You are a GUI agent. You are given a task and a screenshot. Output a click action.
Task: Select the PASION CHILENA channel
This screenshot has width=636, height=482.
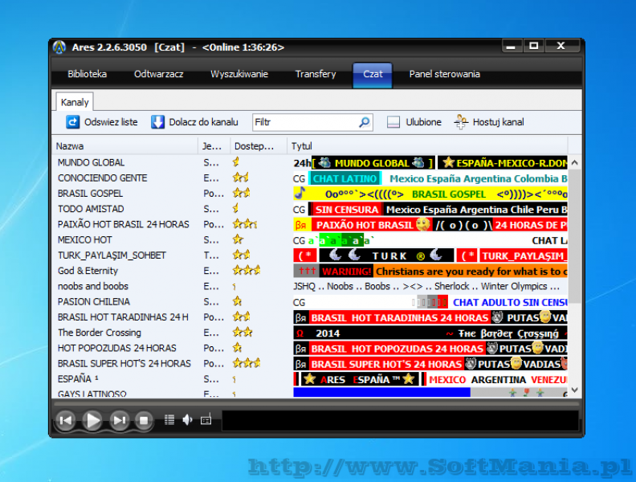click(94, 301)
